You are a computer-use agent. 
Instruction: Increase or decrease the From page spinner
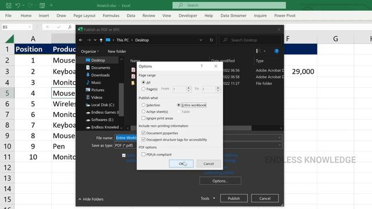[188, 89]
